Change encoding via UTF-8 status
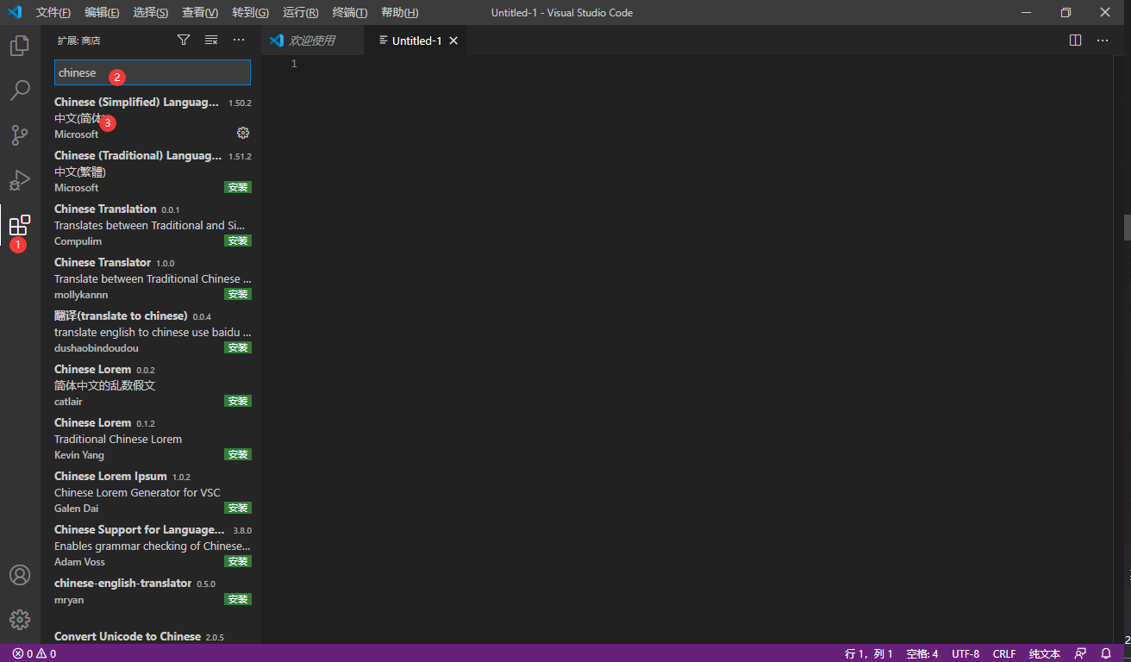Viewport: 1131px width, 662px height. point(965,653)
